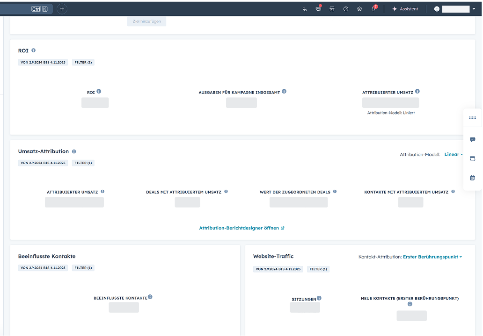
Task: Expand Kontakt-Attribution Erster Berührungspunkt dropdown
Action: [x=432, y=257]
